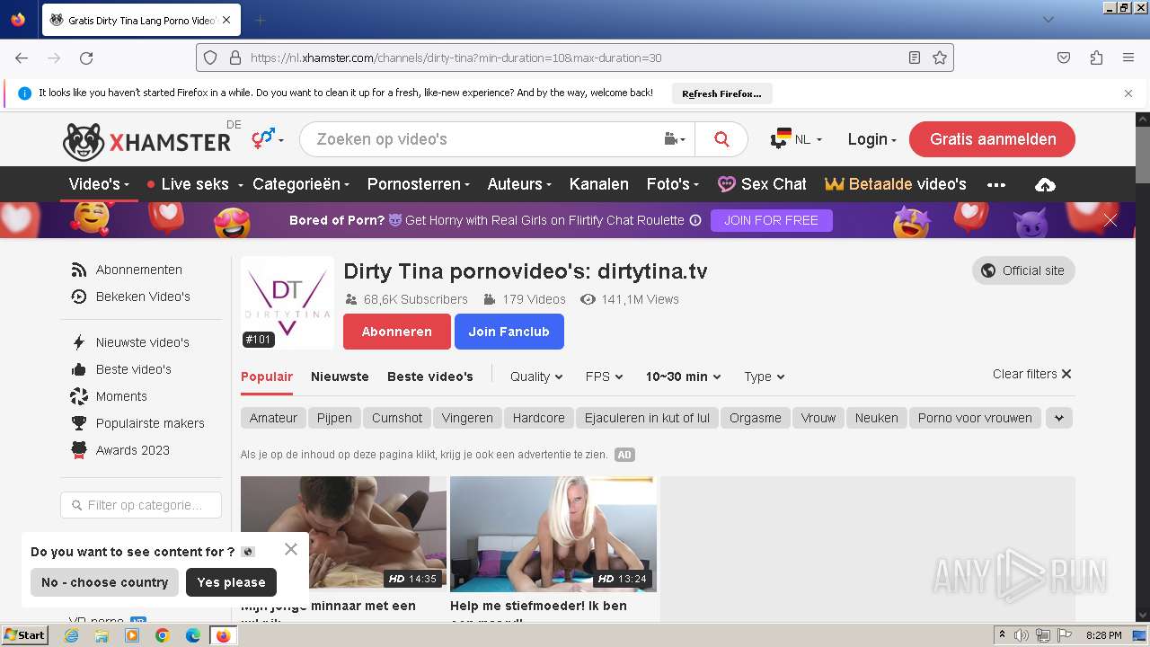
Task: Open the Auteurs navigation menu
Action: click(x=519, y=184)
